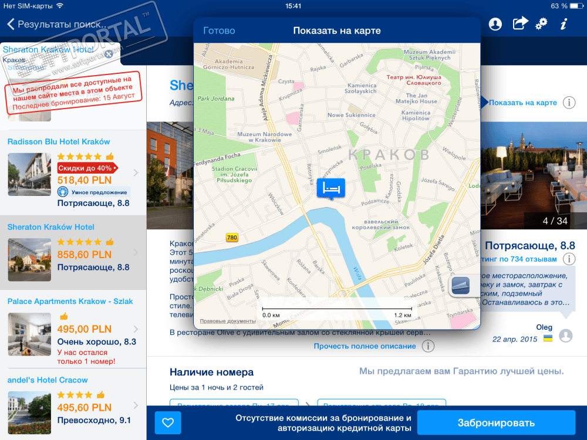Image resolution: width=587 pixels, height=440 pixels.
Task: Tap the hotel building photo left of map
Action: (170, 175)
